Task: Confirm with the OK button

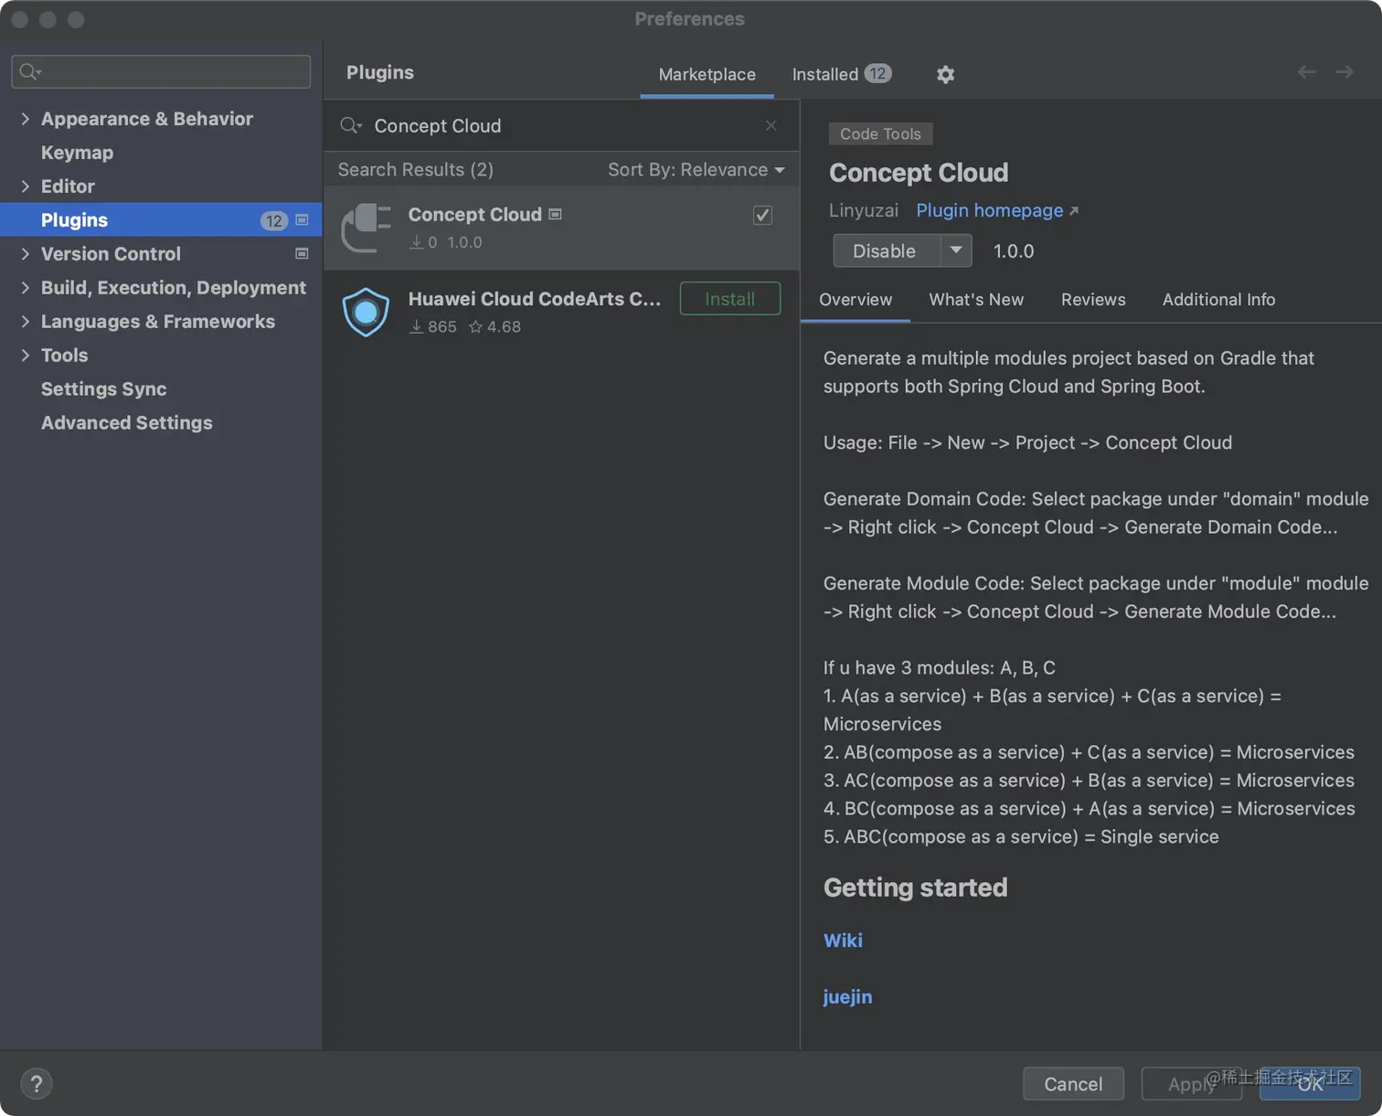Action: pos(1310,1084)
